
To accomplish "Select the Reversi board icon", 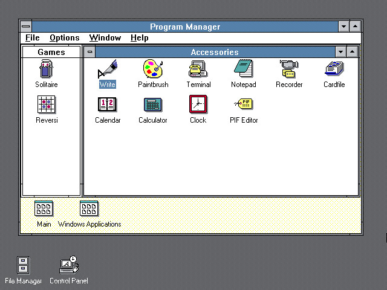I will point(47,105).
